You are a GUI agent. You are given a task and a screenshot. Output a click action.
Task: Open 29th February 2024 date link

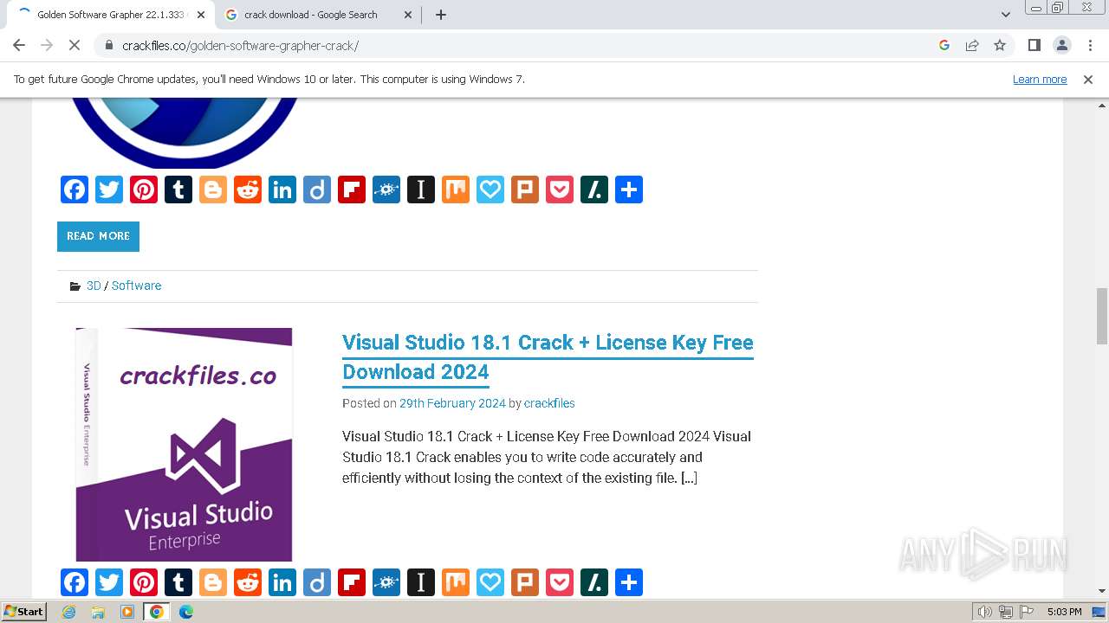click(452, 403)
